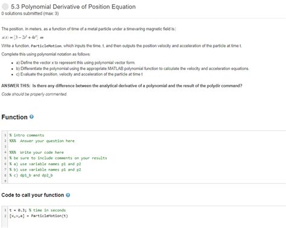Image resolution: width=286 pixels, height=228 pixels.
Task: Click the 't = 0.3;' line in call code
Action: coord(37,211)
